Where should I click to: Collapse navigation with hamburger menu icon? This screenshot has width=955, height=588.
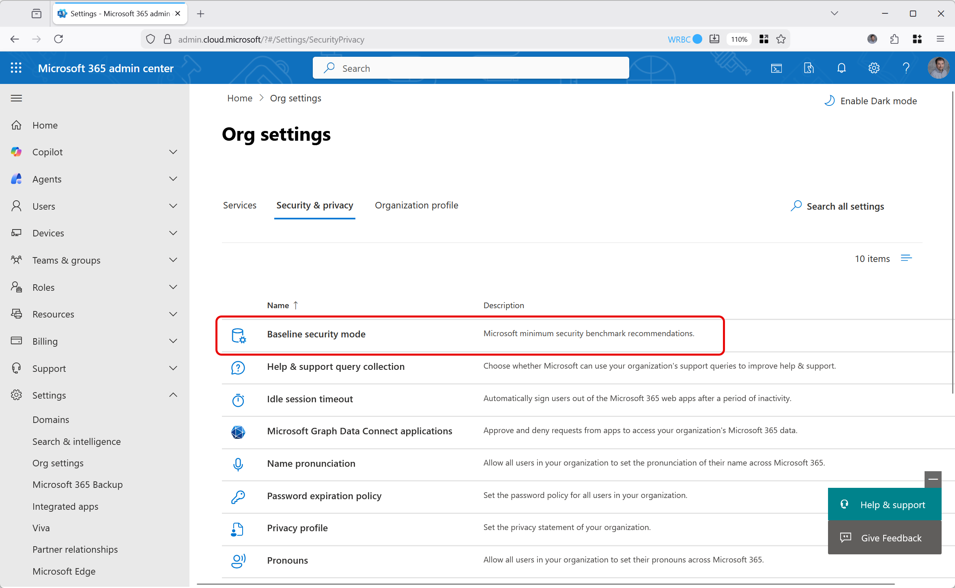16,98
